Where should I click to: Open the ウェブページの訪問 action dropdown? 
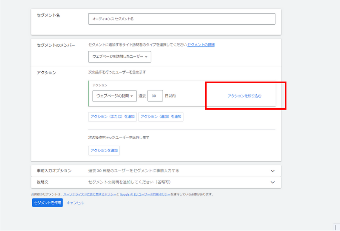click(x=114, y=96)
